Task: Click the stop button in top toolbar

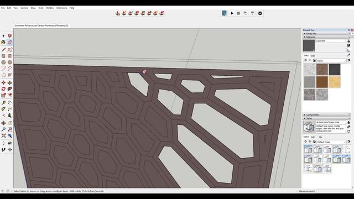Action: pos(238,13)
